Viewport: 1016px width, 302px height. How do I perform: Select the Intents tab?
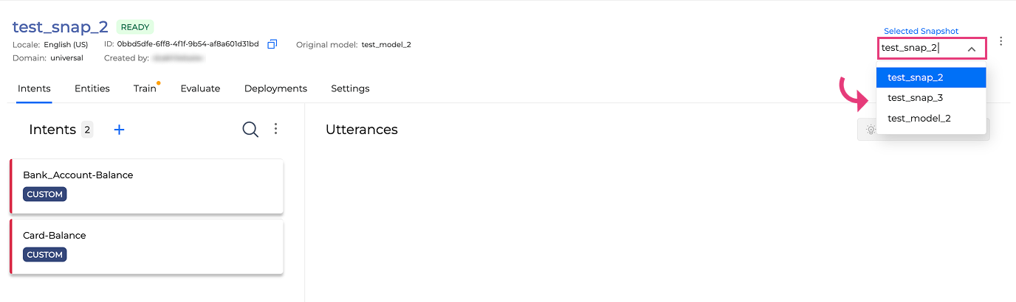pos(34,88)
